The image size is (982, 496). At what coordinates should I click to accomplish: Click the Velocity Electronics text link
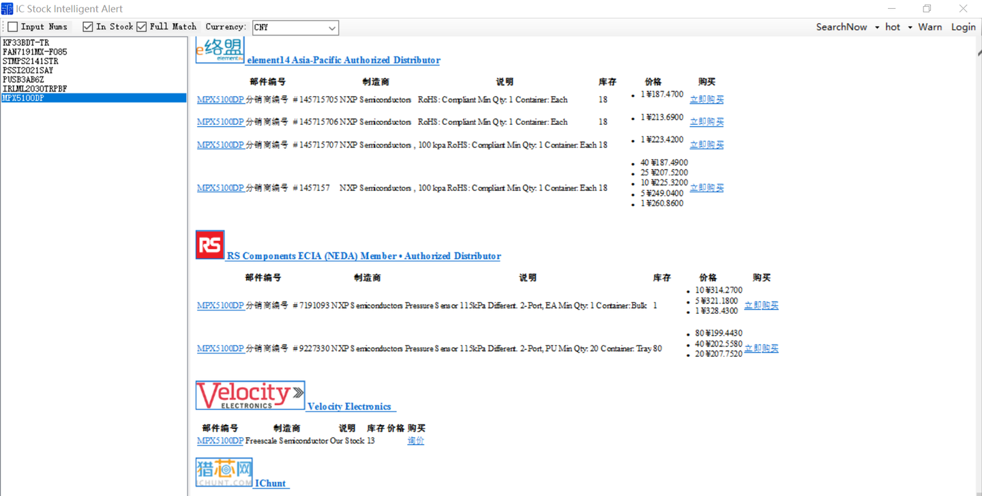pos(350,406)
